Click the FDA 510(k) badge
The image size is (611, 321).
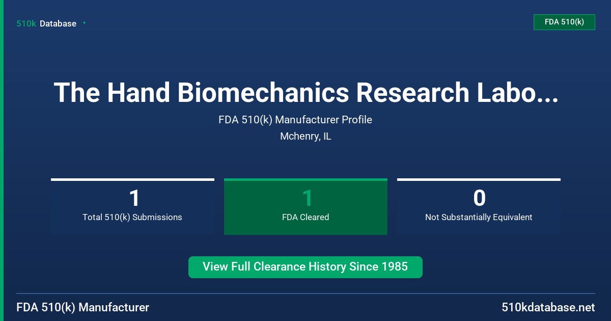point(564,22)
